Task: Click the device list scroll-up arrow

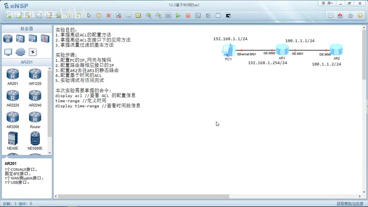Action: pos(50,69)
